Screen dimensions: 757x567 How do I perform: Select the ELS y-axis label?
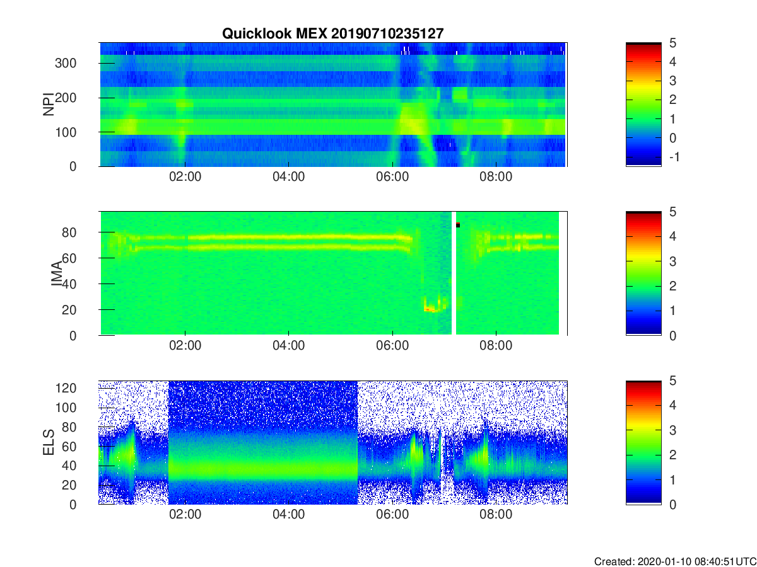click(49, 443)
